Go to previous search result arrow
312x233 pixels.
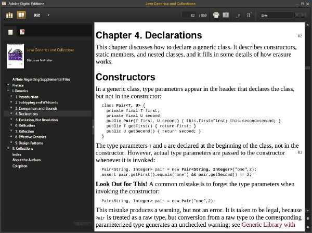coord(297,15)
